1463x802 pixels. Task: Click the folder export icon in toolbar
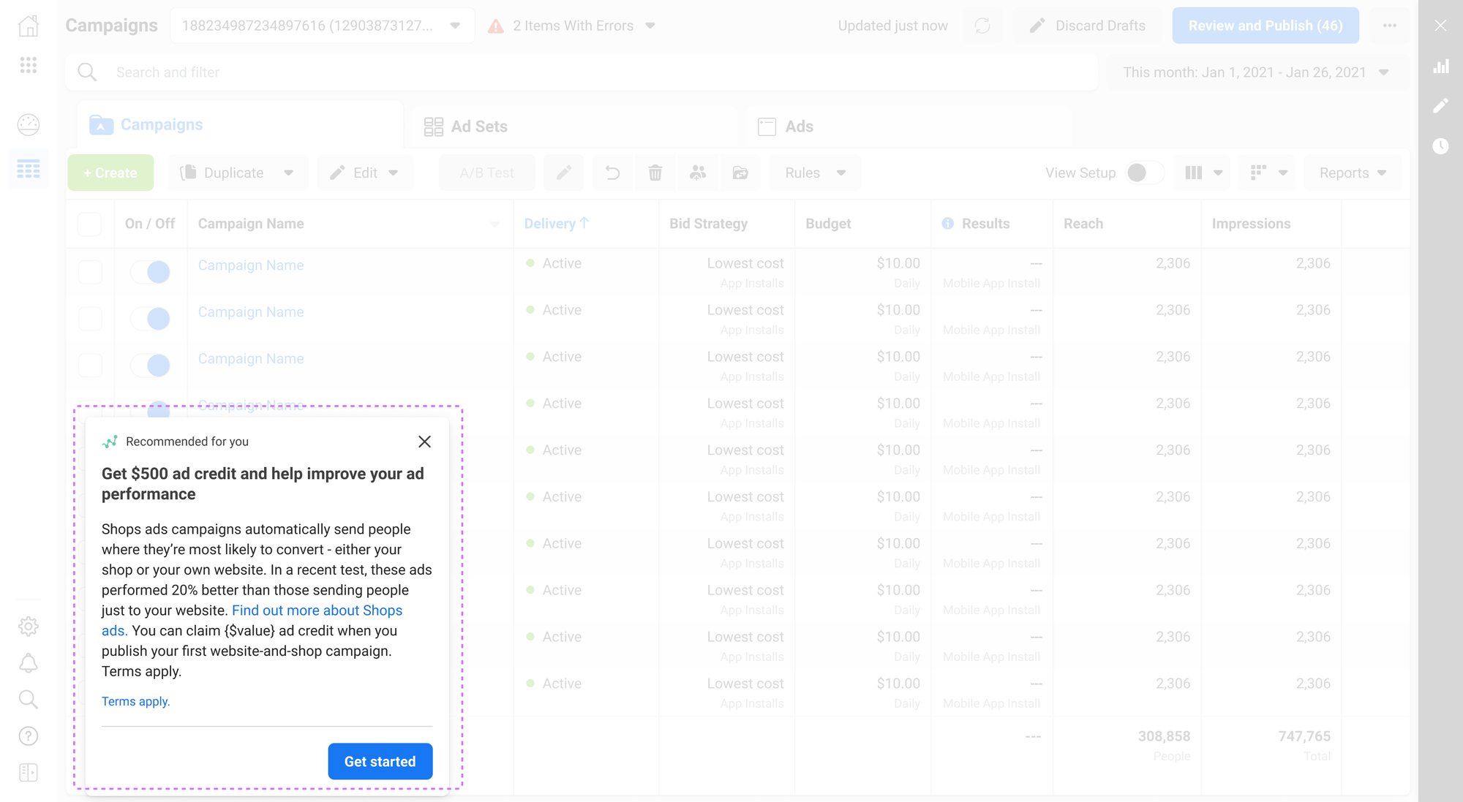(x=740, y=173)
